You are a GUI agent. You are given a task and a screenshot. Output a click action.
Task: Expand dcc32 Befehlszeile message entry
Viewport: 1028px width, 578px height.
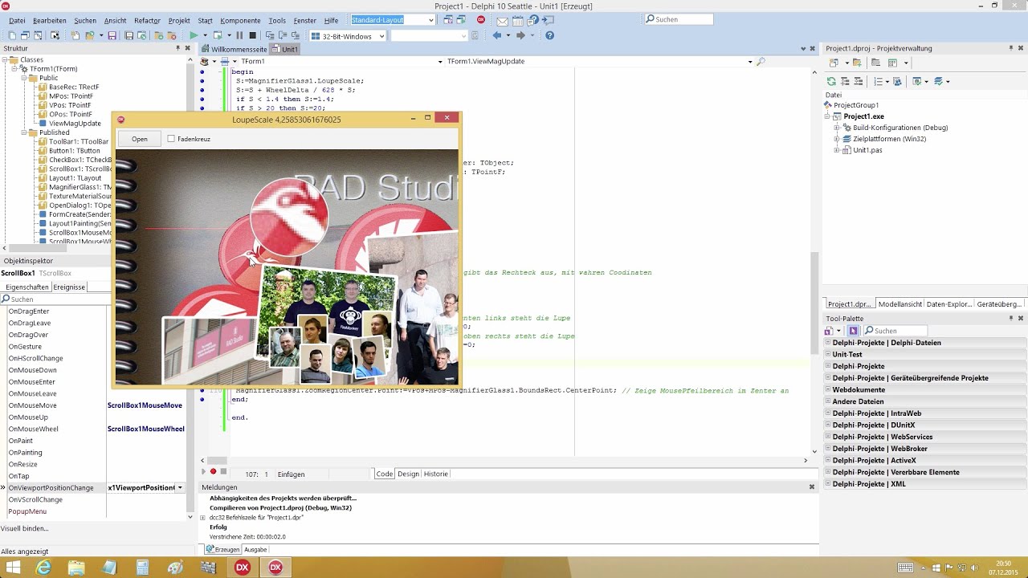coord(202,518)
